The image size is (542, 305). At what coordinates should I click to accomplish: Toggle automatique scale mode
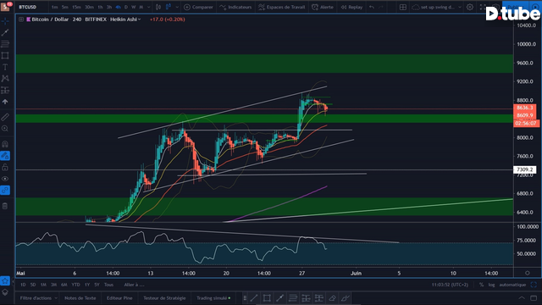(x=512, y=285)
